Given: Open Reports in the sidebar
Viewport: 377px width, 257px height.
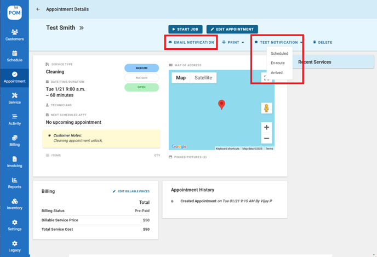Looking at the screenshot, I should pyautogui.click(x=14, y=182).
